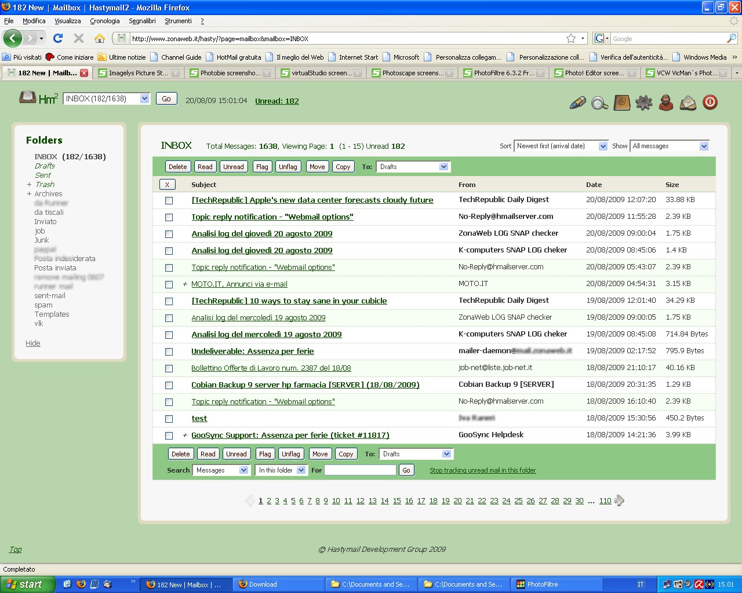This screenshot has width=742, height=593.
Task: Click the profile person icon
Action: 666,103
